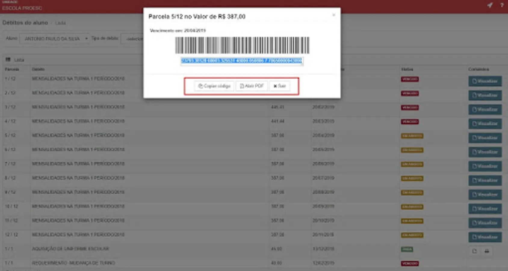
Task: Click Visualizar for parcela 8/12
Action: [x=485, y=180]
